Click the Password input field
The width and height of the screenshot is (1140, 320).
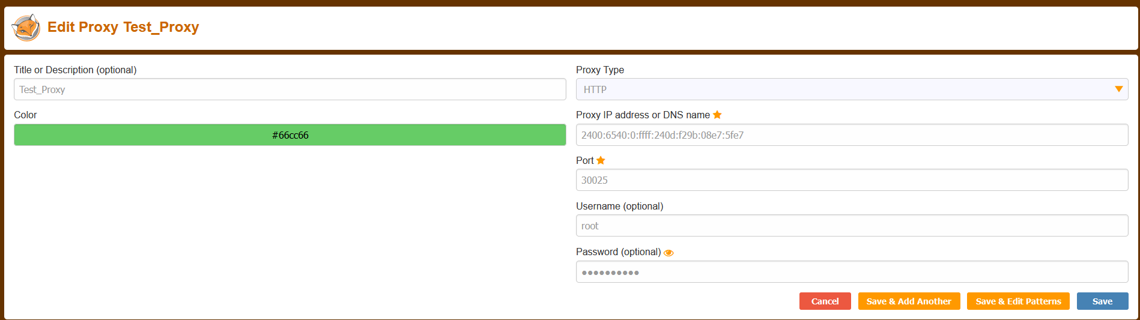[x=852, y=272]
